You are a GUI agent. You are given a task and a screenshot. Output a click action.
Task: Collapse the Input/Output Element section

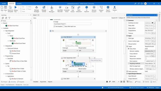(127, 74)
